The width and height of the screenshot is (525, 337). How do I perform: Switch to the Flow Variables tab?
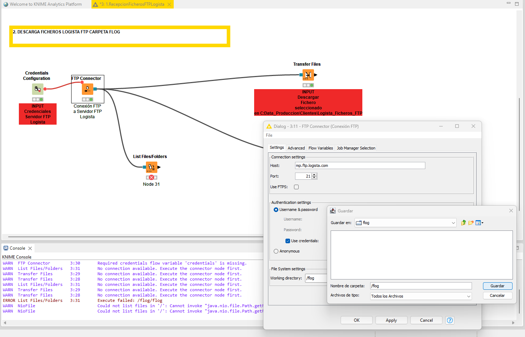point(320,148)
